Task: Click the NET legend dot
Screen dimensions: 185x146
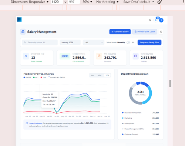Action: 34,77
